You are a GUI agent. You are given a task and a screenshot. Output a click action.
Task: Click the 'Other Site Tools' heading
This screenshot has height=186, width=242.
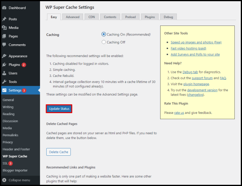[176, 33]
